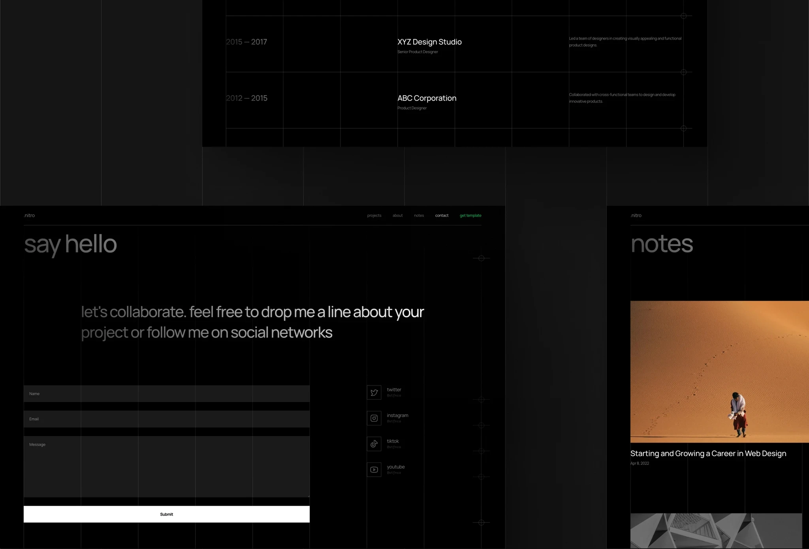
Task: Click the TikTok logo icon
Action: pos(374,444)
